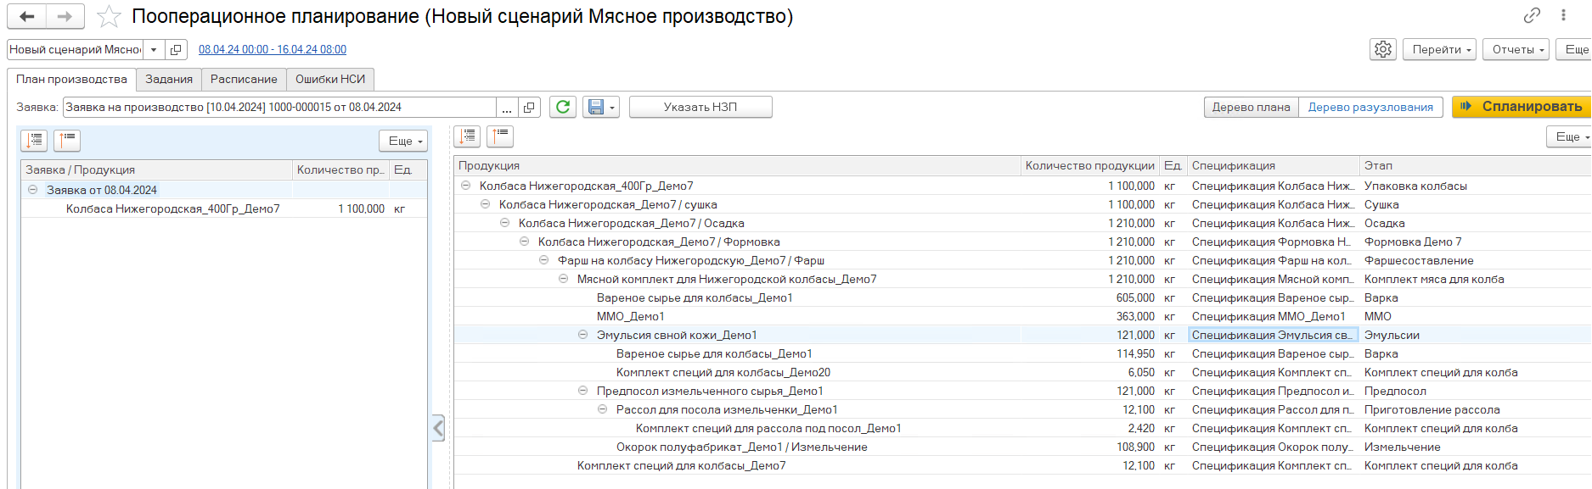Open the planning period date range link
This screenshot has height=489, width=1592.
(272, 50)
